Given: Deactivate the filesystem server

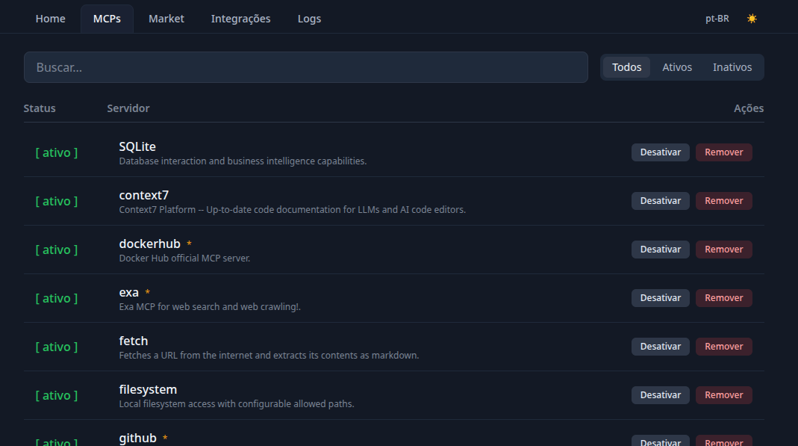Looking at the screenshot, I should (661, 395).
